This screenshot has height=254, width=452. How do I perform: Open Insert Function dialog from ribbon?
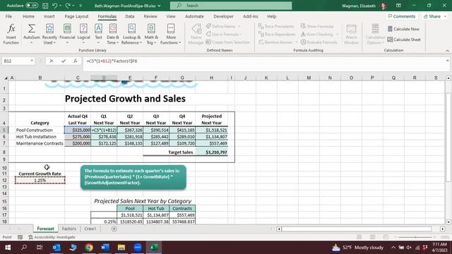coord(11,34)
